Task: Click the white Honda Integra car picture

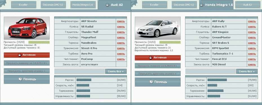Action: click(x=158, y=28)
